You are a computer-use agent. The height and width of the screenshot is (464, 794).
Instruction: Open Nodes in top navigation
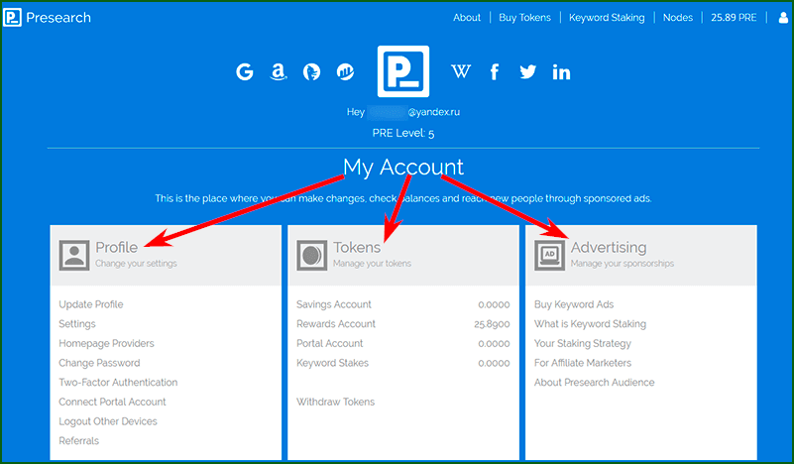point(678,18)
